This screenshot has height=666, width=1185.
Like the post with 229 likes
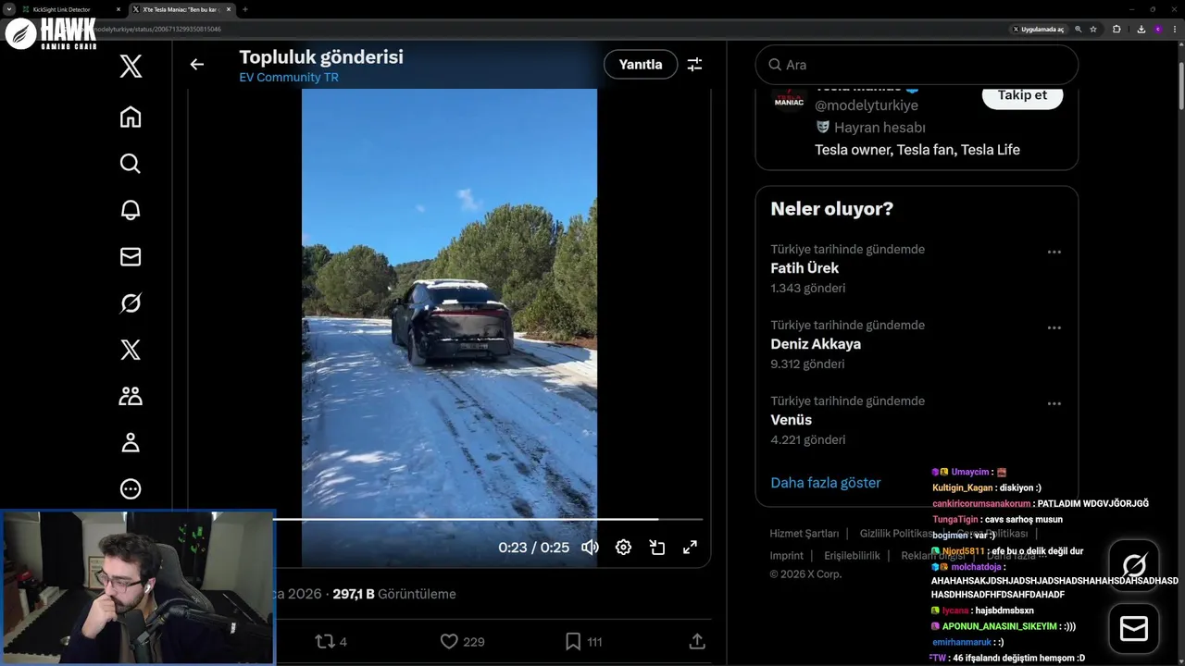click(x=461, y=641)
